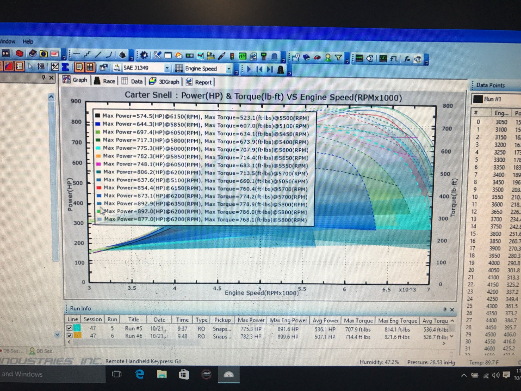Click the funnel filter icon
The image size is (521, 391).
338,58
